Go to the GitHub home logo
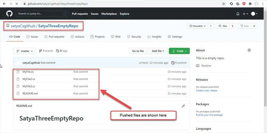The height and width of the screenshot is (133, 267). (x=9, y=14)
